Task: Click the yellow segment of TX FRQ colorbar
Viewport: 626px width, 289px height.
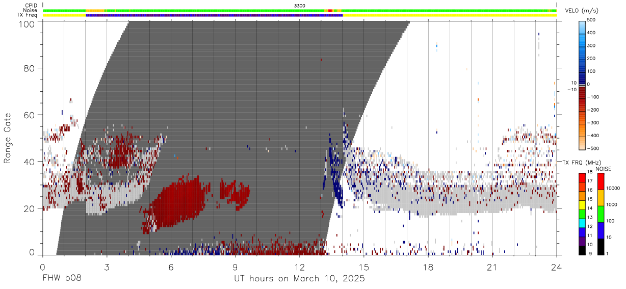Action: (x=582, y=205)
